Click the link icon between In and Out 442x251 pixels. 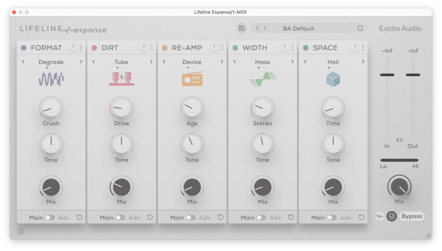point(399,140)
